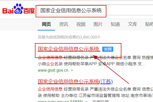
Task: Switch to the 资讯 tab
Action: (x=63, y=24)
